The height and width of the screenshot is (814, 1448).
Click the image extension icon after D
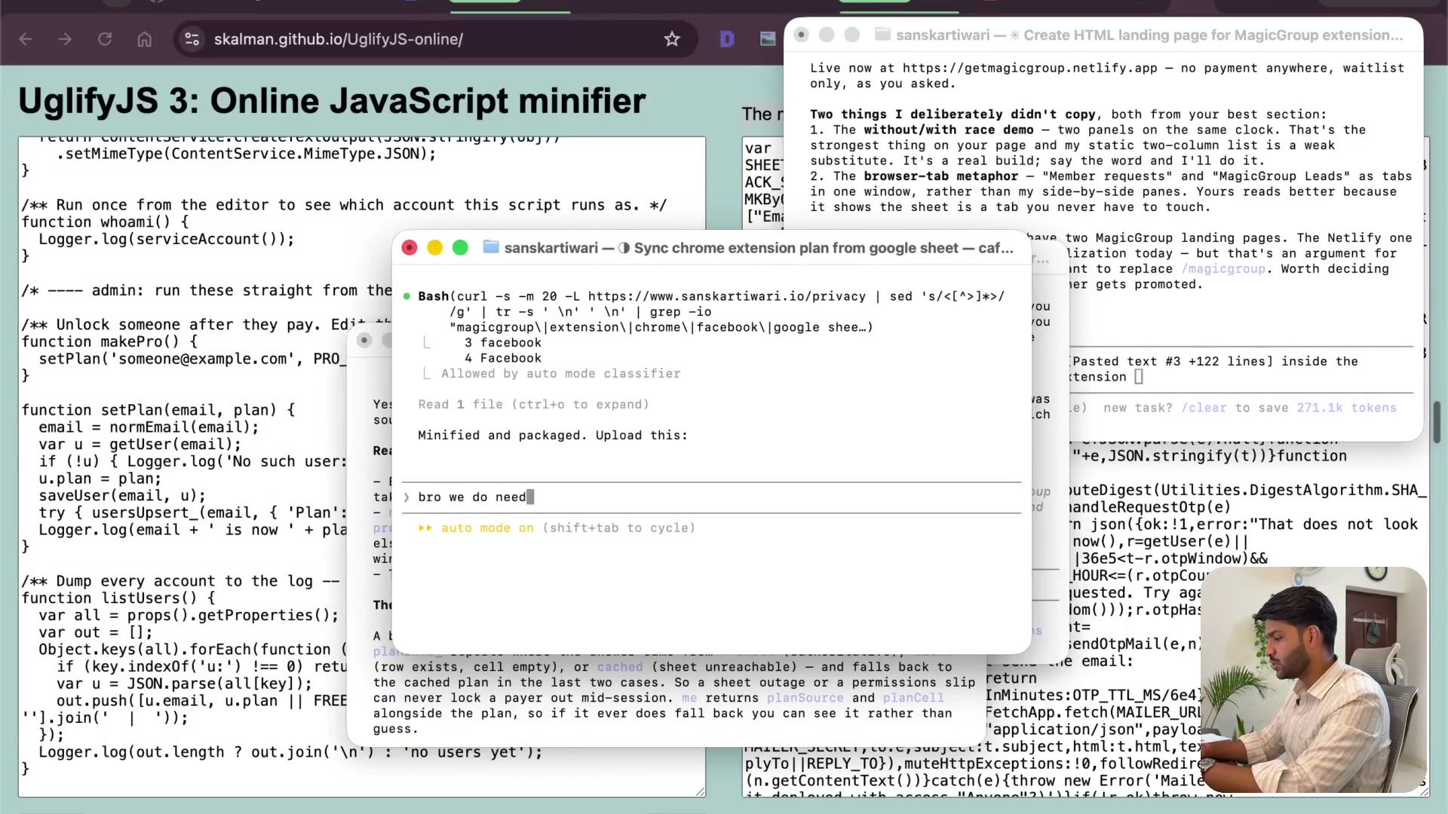tap(768, 39)
